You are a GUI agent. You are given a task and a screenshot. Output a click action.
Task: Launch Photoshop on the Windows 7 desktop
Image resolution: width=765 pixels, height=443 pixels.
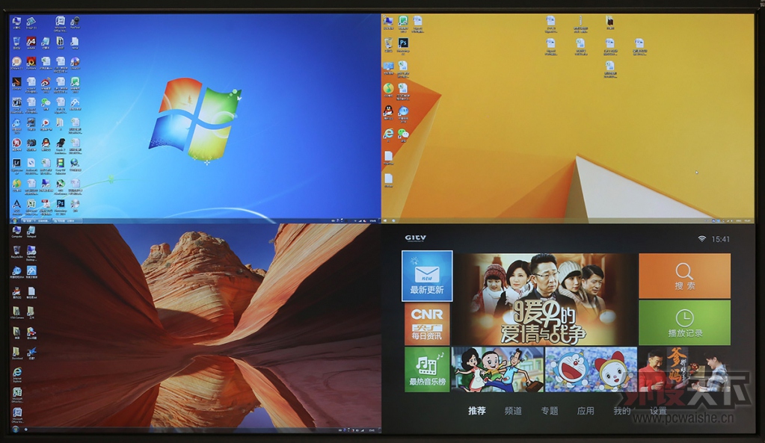coord(61,203)
